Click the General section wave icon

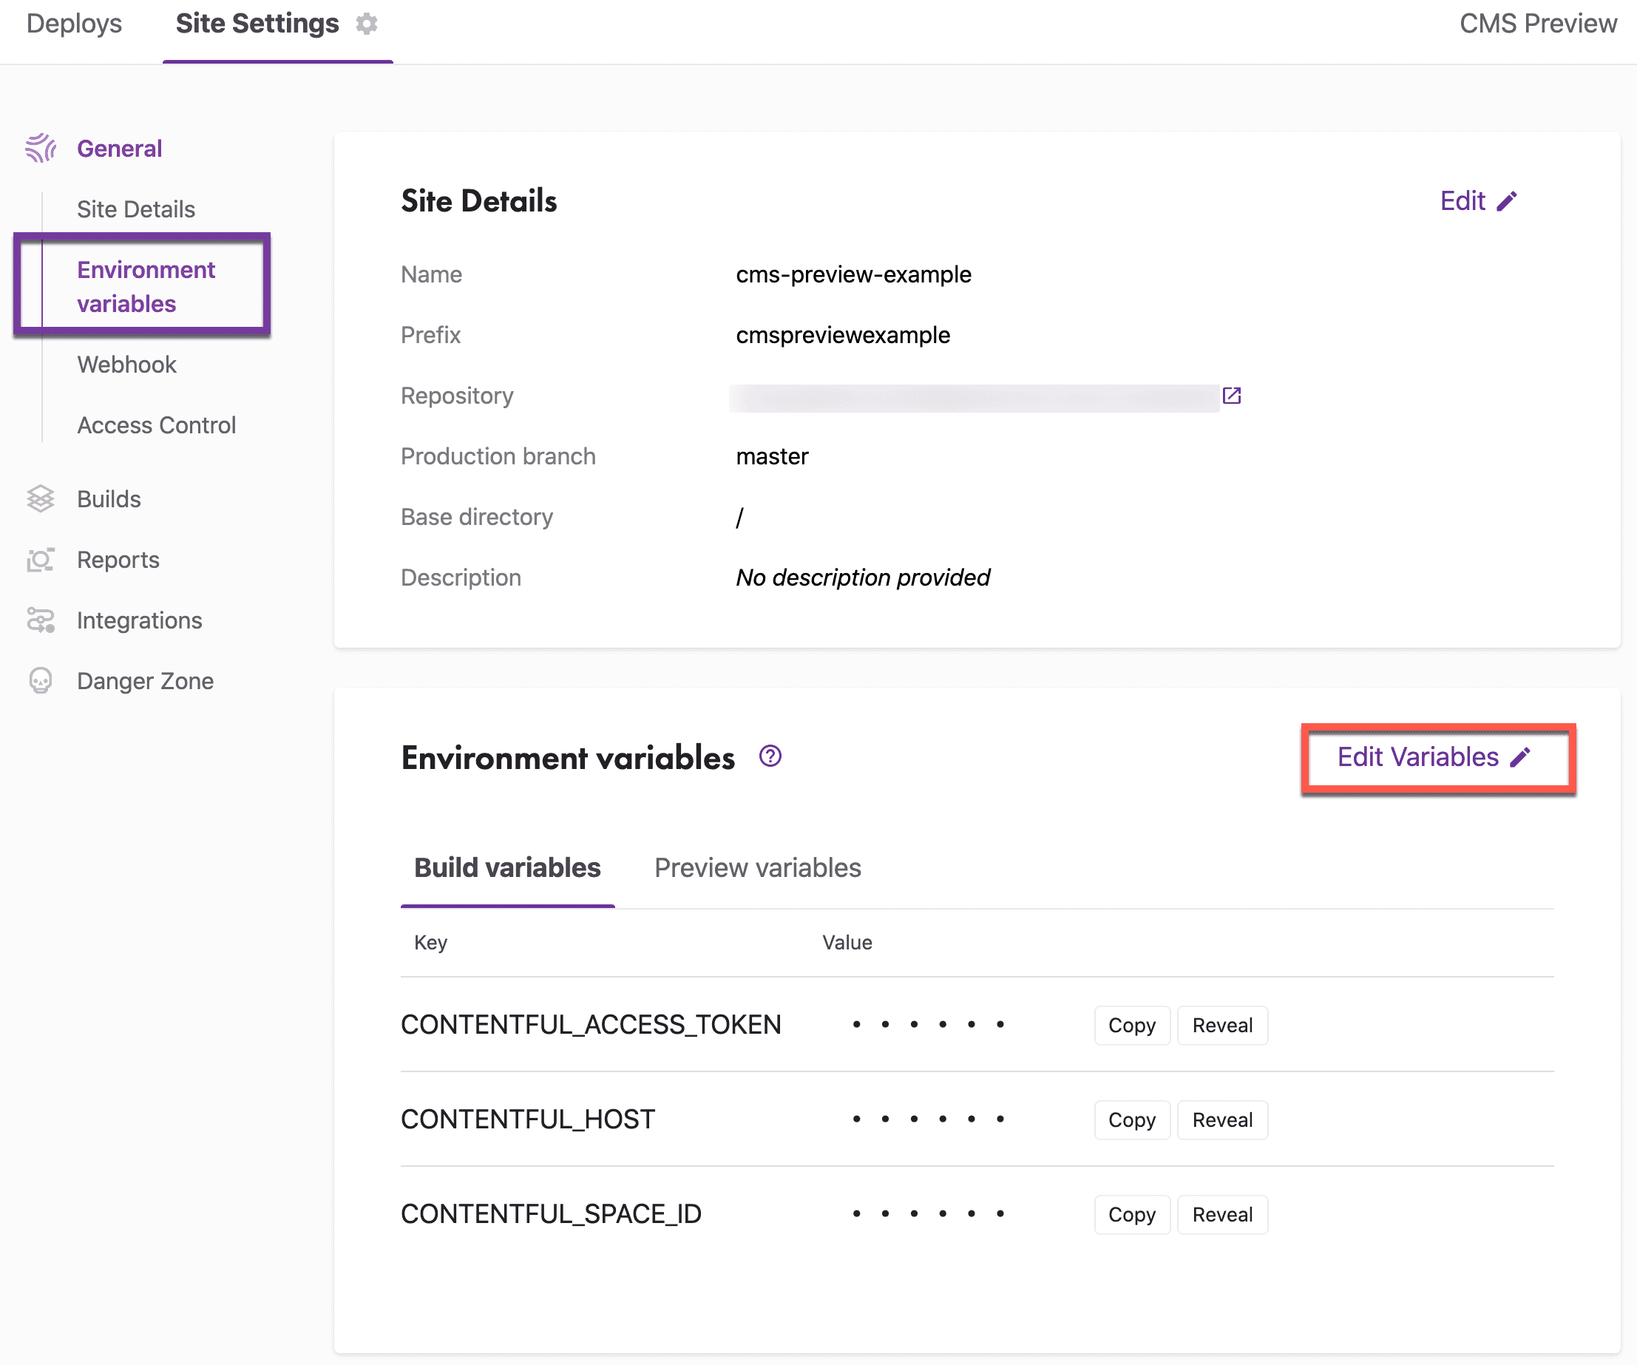tap(41, 148)
